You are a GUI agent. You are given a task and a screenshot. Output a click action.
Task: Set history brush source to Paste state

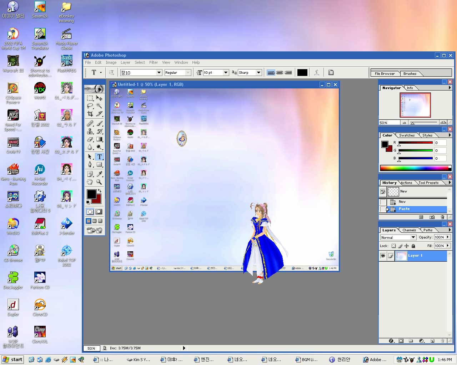[x=383, y=209]
